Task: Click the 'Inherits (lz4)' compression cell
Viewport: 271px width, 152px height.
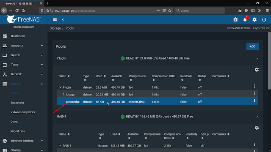Action: coord(137,102)
